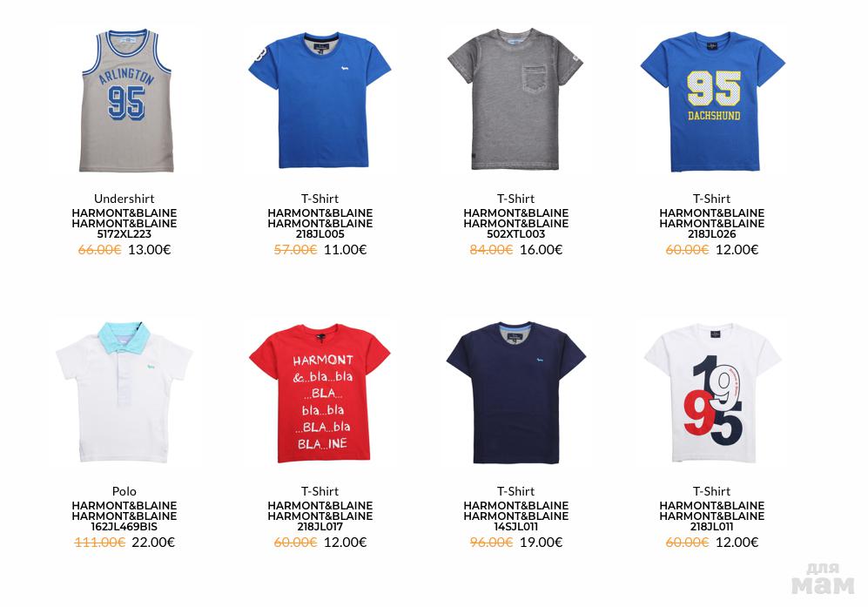View the grey pocket T-shirt image
The height and width of the screenshot is (607, 868).
515,99
